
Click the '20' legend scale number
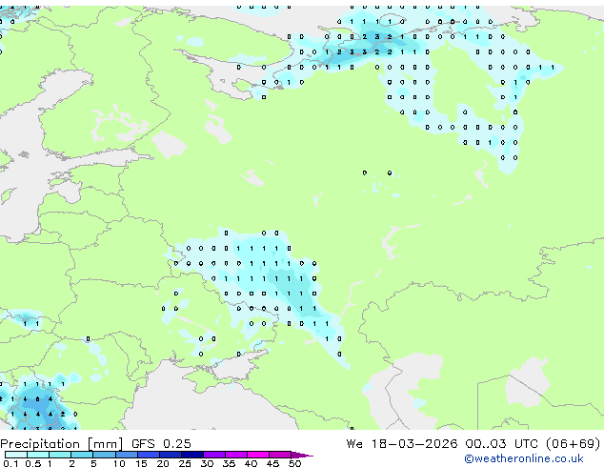163,463
